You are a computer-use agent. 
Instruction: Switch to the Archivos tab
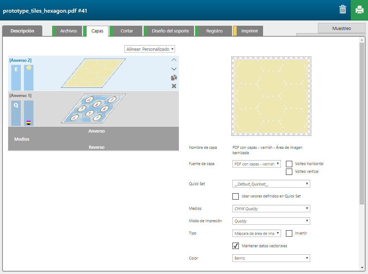[x=68, y=31]
